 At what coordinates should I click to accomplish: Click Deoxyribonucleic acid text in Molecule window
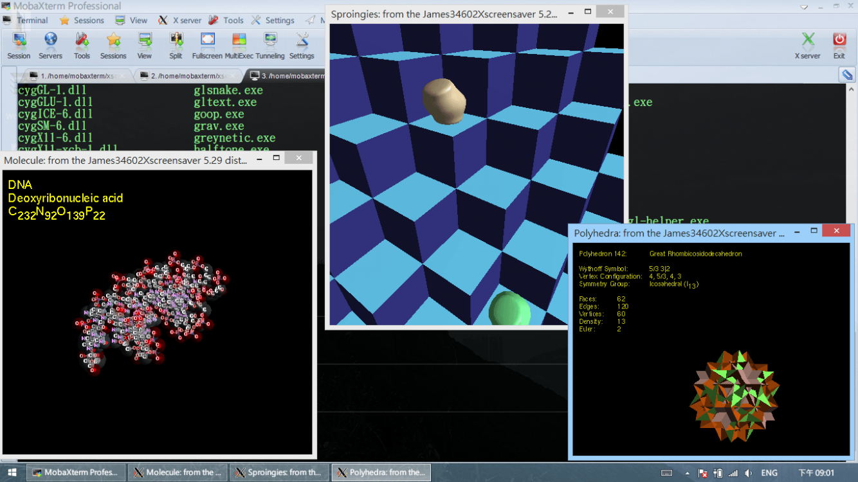[x=66, y=198]
